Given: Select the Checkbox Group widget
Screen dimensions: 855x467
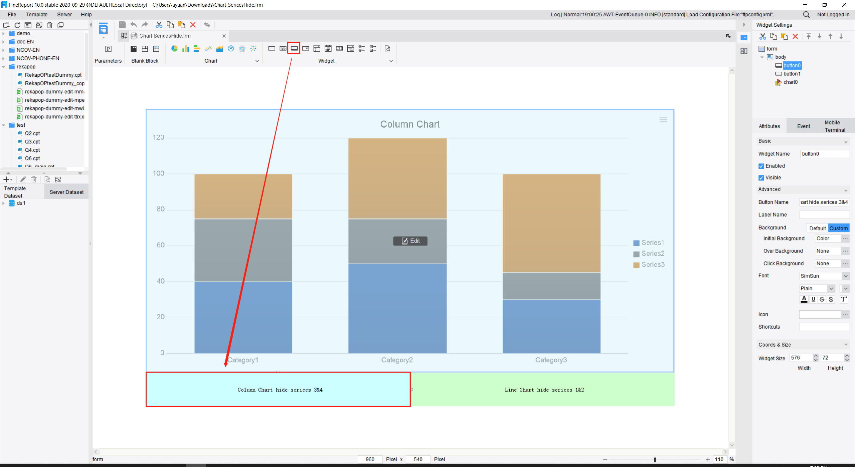Looking at the screenshot, I should tap(373, 49).
